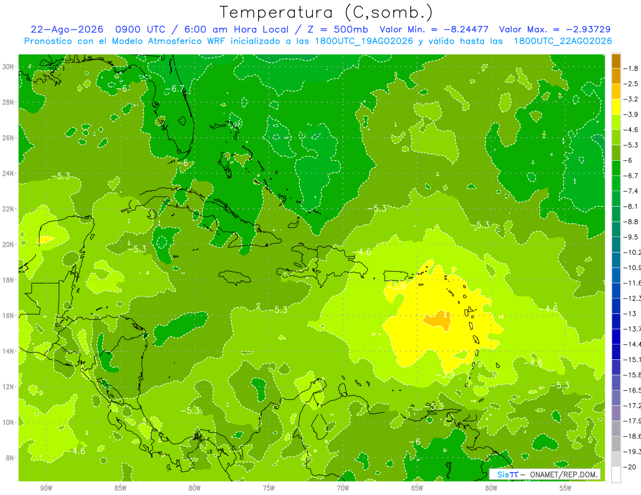
Task: Click the "65W" longitude axis label
Action: [x=417, y=488]
